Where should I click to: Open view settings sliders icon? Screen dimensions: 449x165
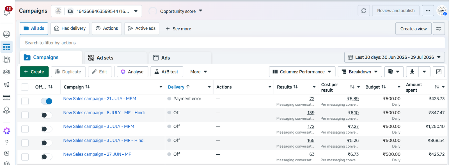(x=439, y=29)
